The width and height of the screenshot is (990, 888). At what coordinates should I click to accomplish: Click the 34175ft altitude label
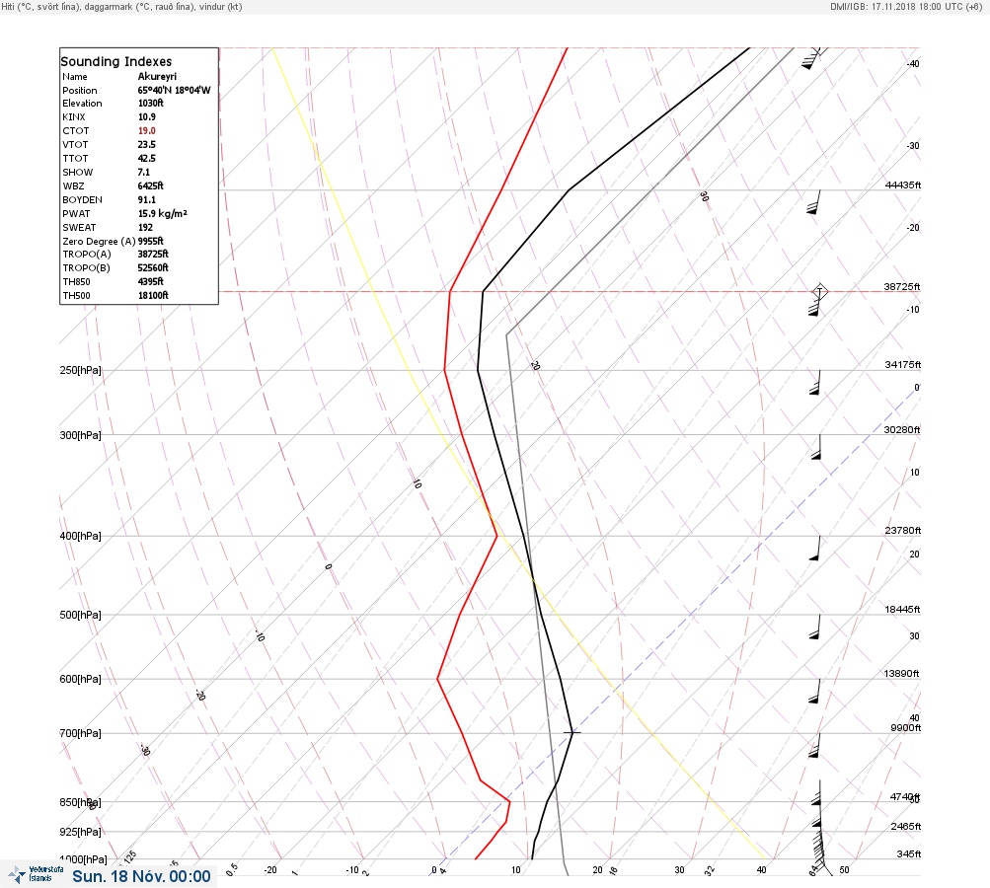(903, 365)
